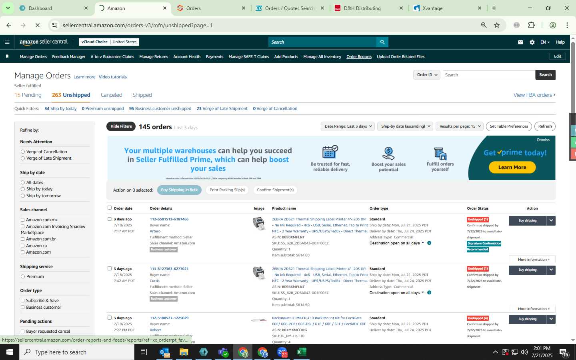Bookmark this page with star icon

497,25
